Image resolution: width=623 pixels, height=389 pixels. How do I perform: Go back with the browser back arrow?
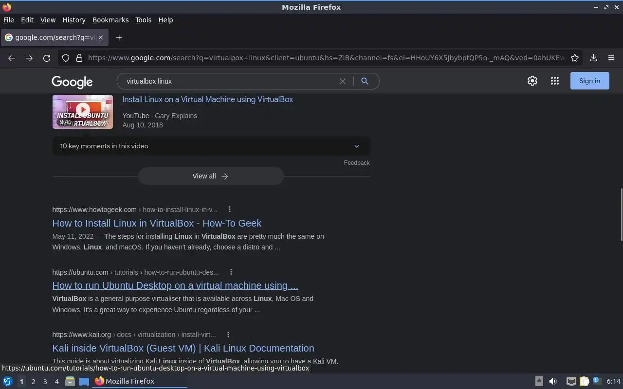(x=12, y=58)
